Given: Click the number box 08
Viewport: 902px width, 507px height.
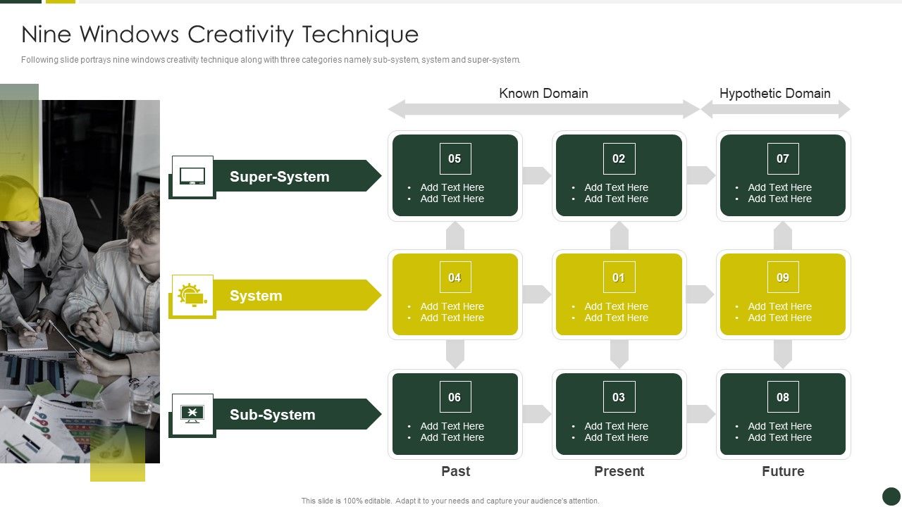Looking at the screenshot, I should click(783, 397).
